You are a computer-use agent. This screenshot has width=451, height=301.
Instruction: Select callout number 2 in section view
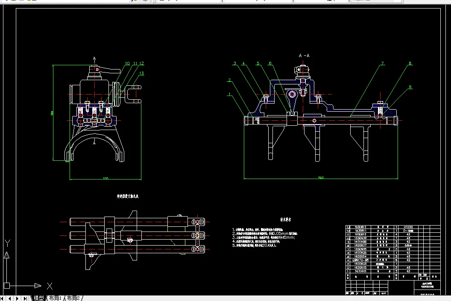[229, 80]
